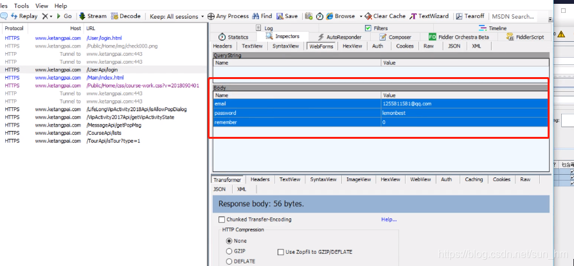This screenshot has height=266, width=574.
Task: Select response Transformer tab
Action: [x=228, y=180]
